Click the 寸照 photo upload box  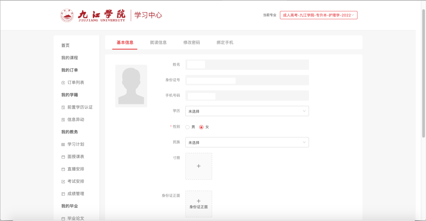198,166
